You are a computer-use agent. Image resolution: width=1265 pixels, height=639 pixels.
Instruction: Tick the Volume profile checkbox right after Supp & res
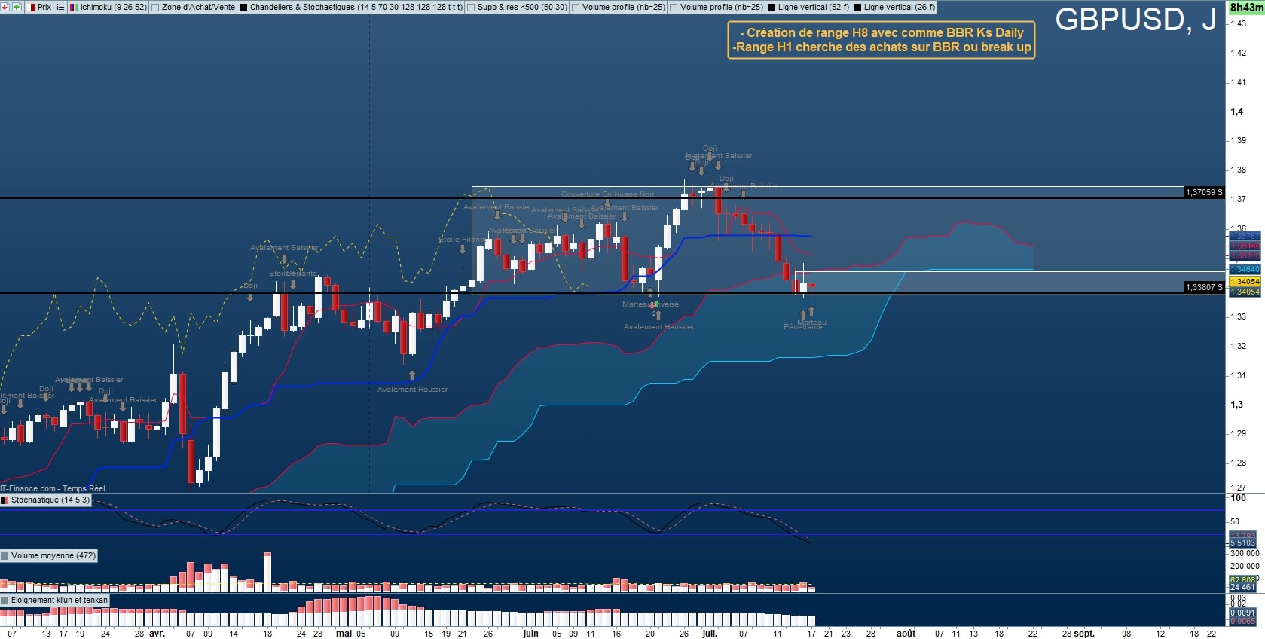[576, 8]
